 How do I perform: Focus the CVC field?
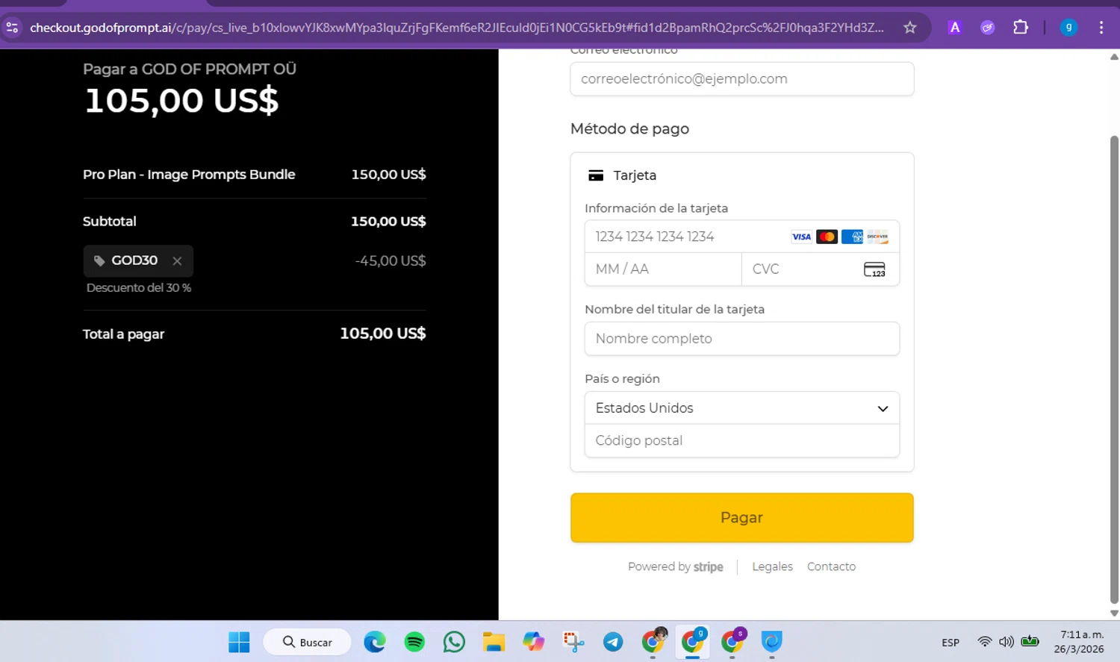coord(821,269)
